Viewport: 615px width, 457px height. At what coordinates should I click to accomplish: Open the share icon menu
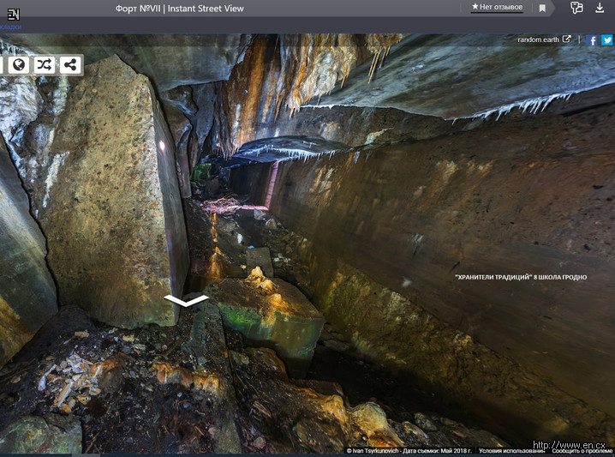70,64
